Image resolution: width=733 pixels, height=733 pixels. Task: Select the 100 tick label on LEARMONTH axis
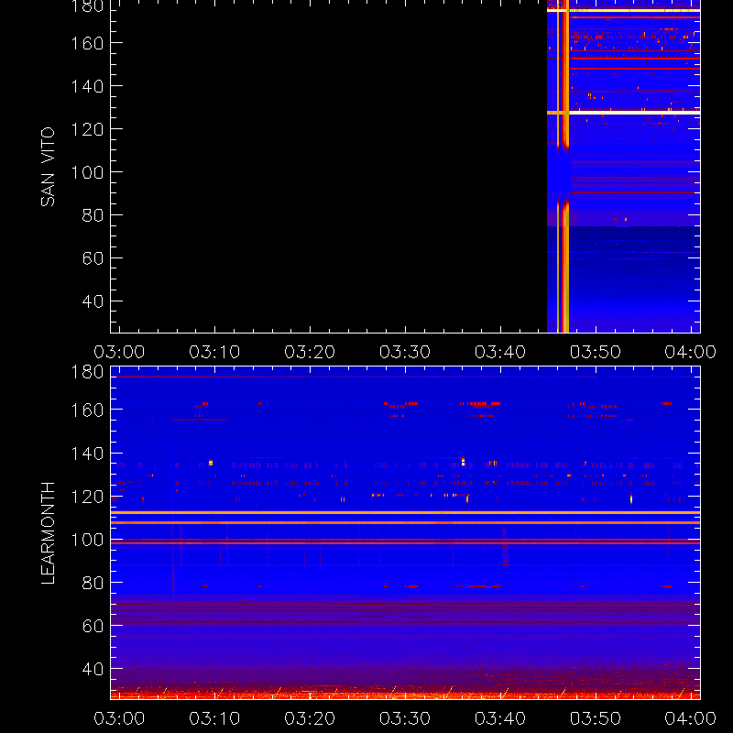click(87, 540)
